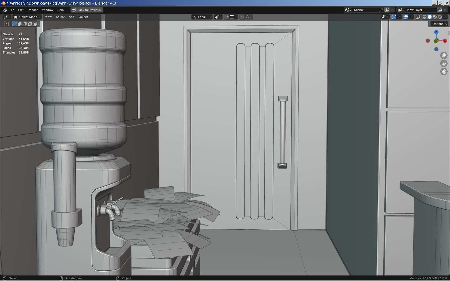Open the Object Mode dropdown
Image resolution: width=450 pixels, height=281 pixels.
(x=27, y=17)
